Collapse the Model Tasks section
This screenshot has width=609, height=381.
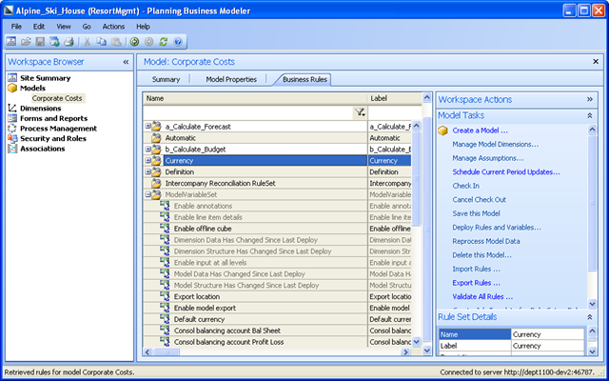click(x=590, y=115)
